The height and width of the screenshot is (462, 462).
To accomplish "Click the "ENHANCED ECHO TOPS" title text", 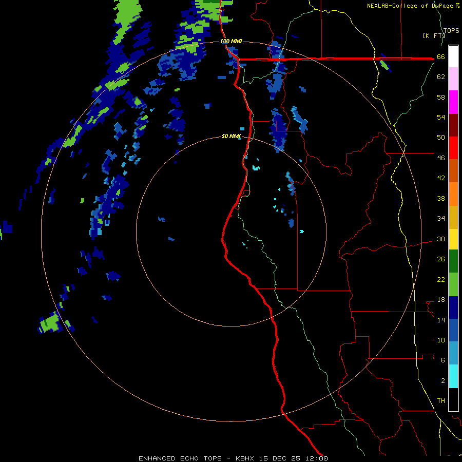I will 180,458.
